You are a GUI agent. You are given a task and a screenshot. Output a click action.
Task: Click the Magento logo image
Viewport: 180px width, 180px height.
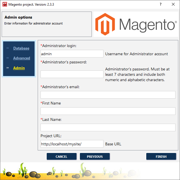click(136, 24)
